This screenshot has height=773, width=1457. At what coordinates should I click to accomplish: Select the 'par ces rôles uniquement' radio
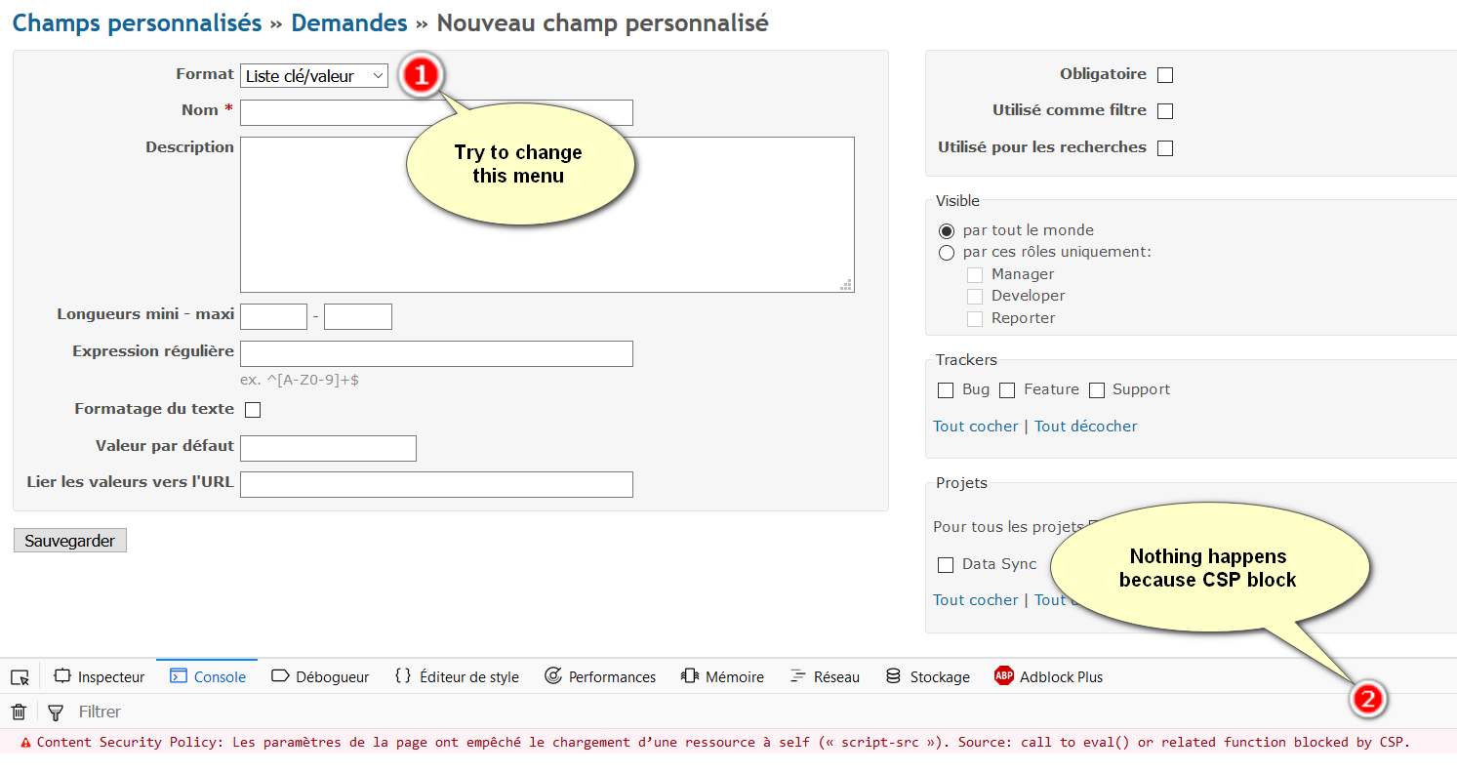coord(946,253)
